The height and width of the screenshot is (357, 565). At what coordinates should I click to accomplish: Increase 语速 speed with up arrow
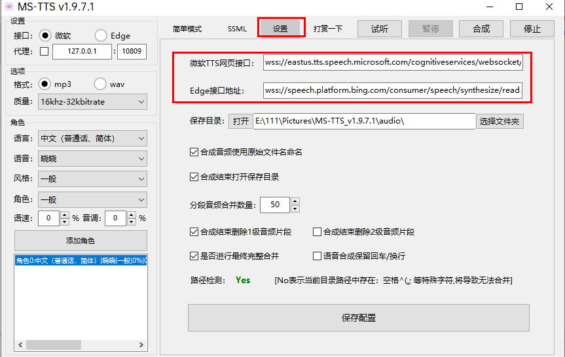[65, 215]
